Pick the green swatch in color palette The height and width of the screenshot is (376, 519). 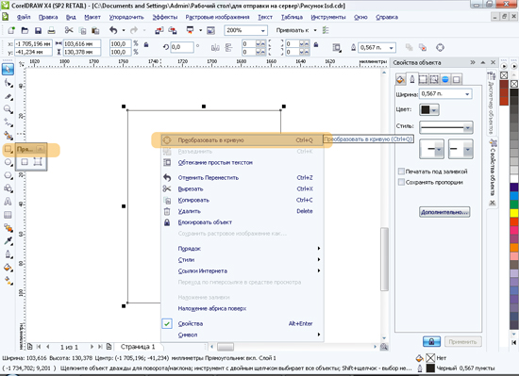(x=514, y=204)
